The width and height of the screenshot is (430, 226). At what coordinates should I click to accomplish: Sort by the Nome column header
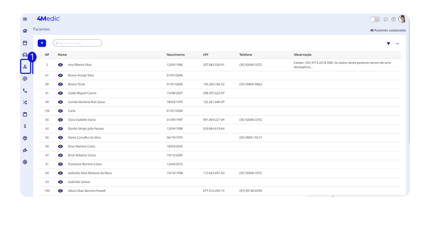click(x=62, y=55)
